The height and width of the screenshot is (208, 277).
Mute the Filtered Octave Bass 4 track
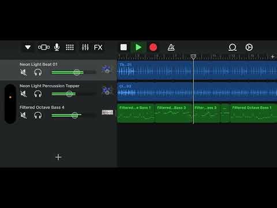point(24,116)
